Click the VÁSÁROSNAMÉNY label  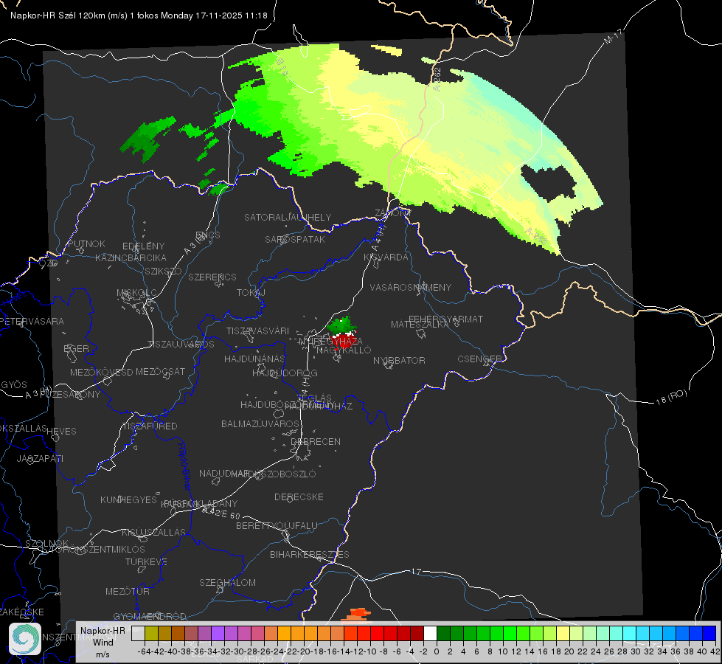[x=411, y=287]
